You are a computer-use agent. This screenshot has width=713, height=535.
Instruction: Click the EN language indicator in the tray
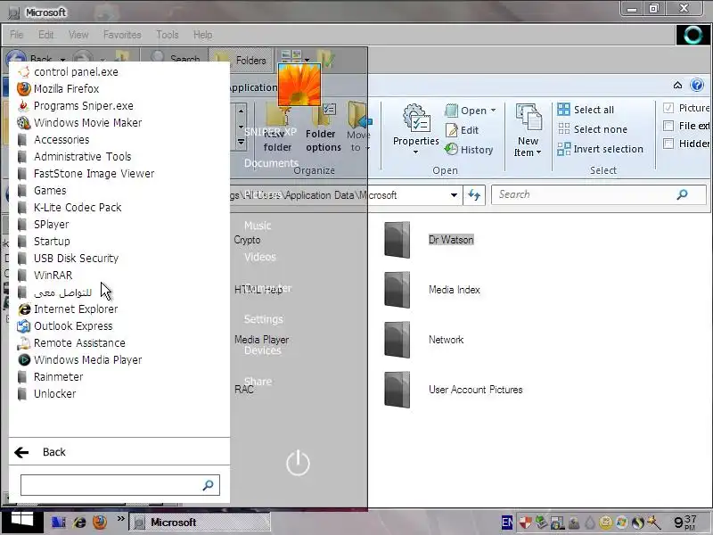pos(506,523)
